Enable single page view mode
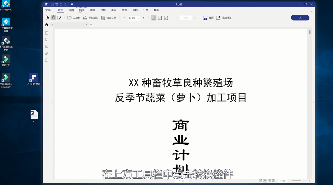This screenshot has width=333, height=185. coord(261,180)
